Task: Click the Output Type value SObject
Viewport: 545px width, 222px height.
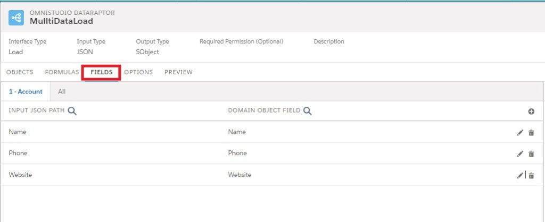Action: pos(147,52)
